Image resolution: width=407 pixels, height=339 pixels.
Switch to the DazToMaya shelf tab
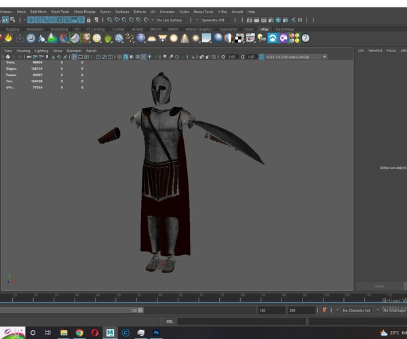pyautogui.click(x=285, y=29)
